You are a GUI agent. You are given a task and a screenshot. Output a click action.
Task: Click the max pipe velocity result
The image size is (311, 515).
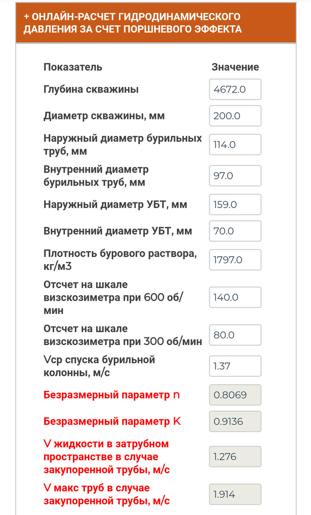[x=235, y=495]
